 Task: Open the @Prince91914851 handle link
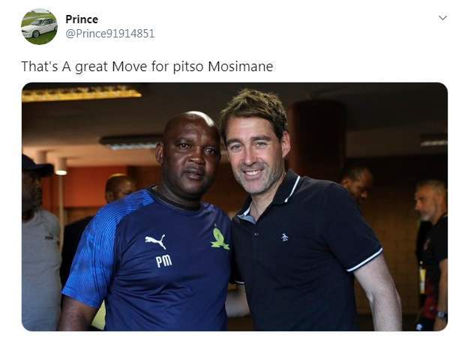(109, 34)
